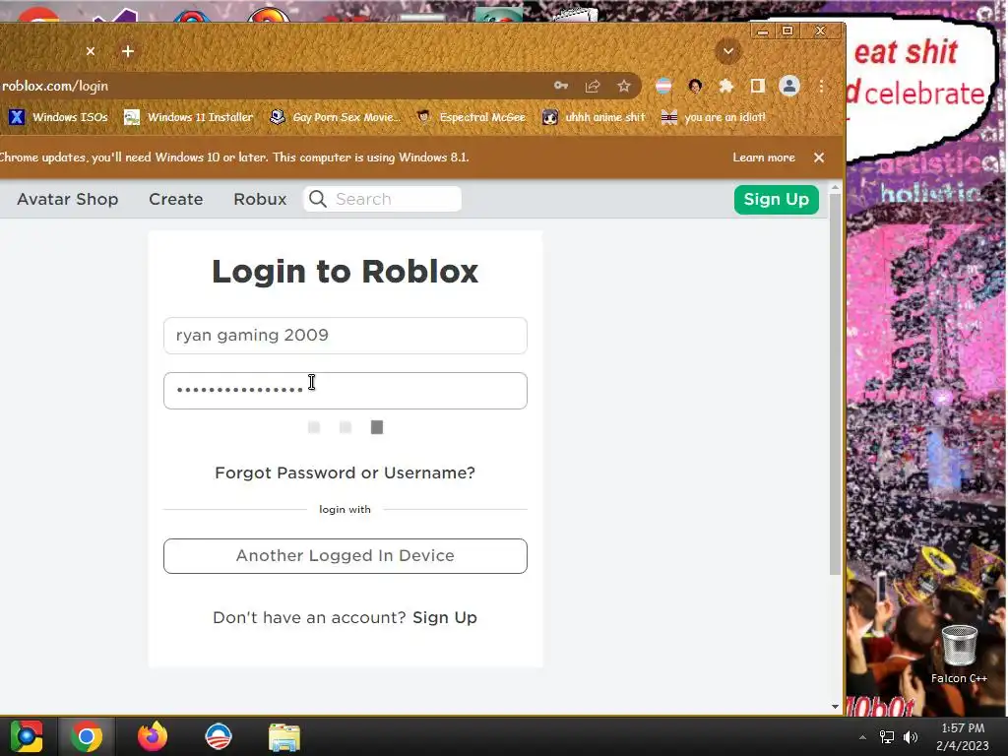
Task: Click the username field with ryan gaming 2009
Action: [346, 336]
